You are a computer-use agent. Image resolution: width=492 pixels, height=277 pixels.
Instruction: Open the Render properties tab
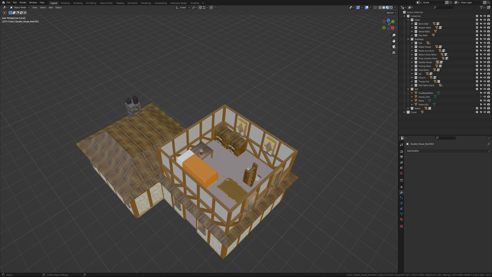401,152
